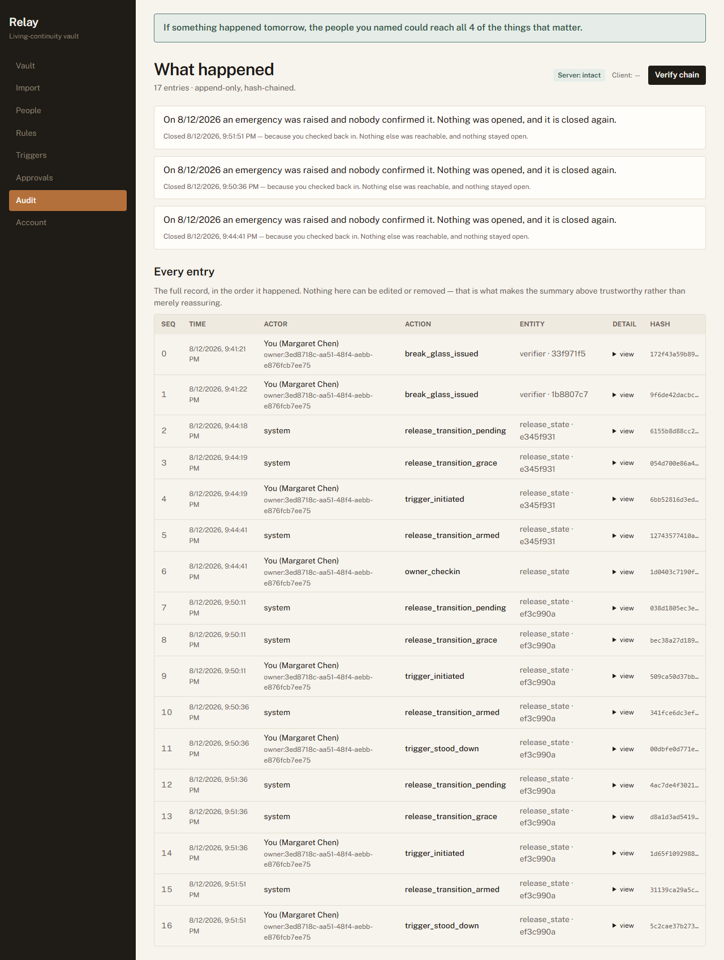Click time 8/12/2026, 9:50:11 PM in row 7
The height and width of the screenshot is (960, 724).
(x=217, y=608)
